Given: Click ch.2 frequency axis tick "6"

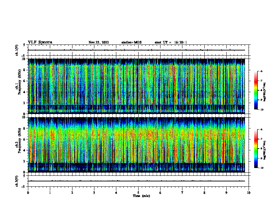Looking at the screenshot, I should pyautogui.click(x=25, y=139).
